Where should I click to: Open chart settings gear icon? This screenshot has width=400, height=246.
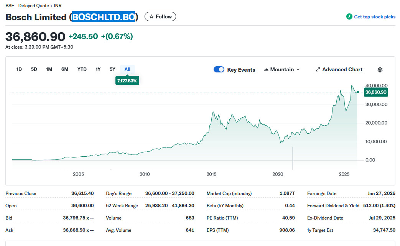(x=380, y=70)
